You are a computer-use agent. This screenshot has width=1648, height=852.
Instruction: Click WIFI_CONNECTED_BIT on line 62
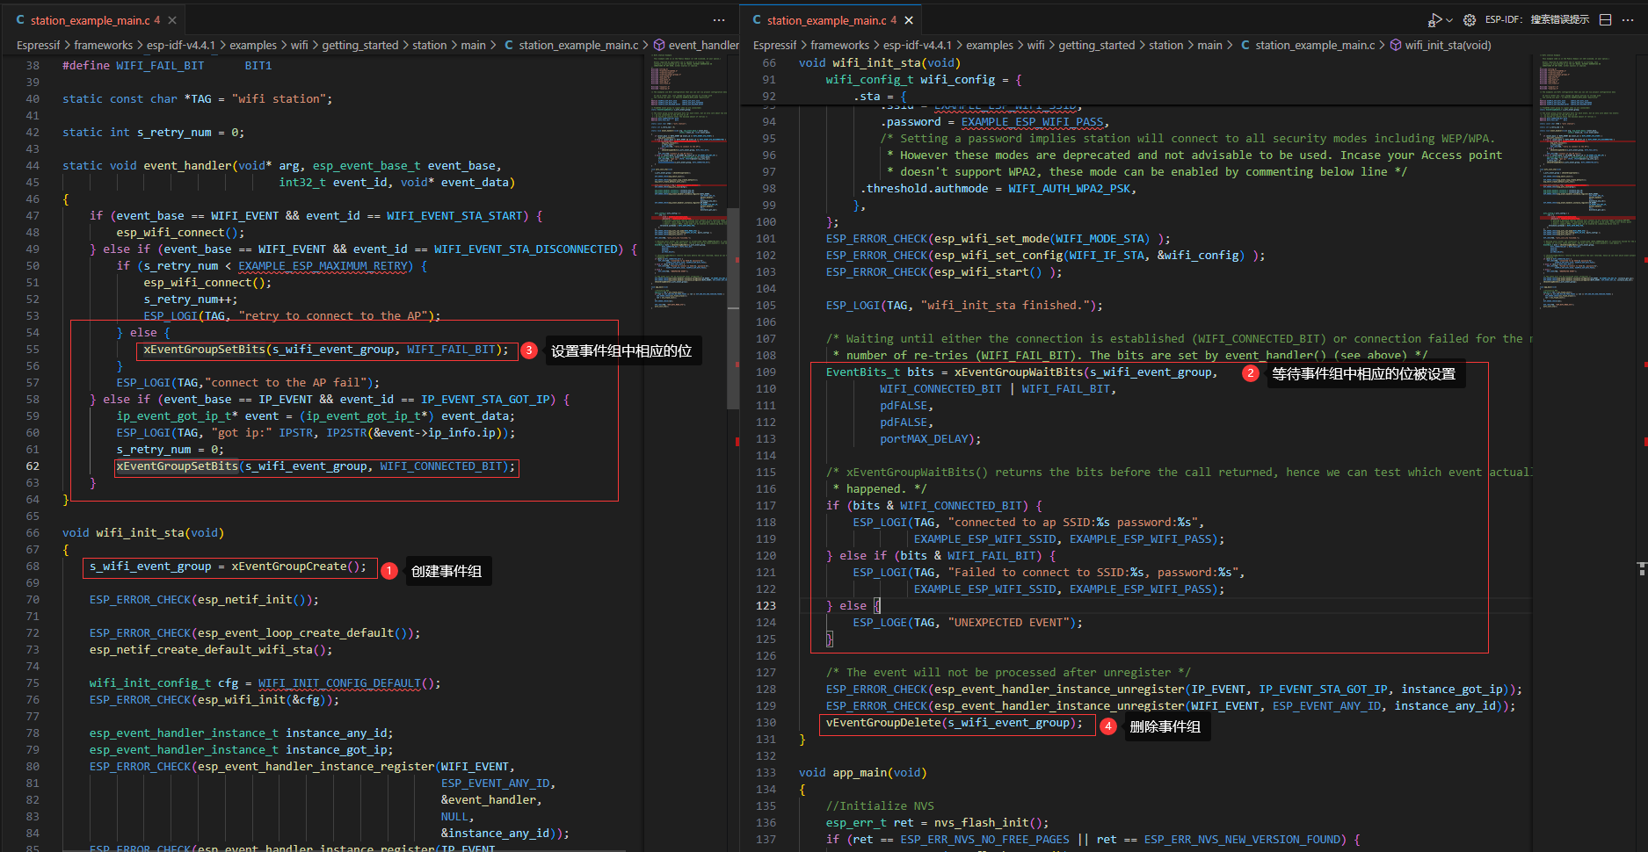pos(441,466)
